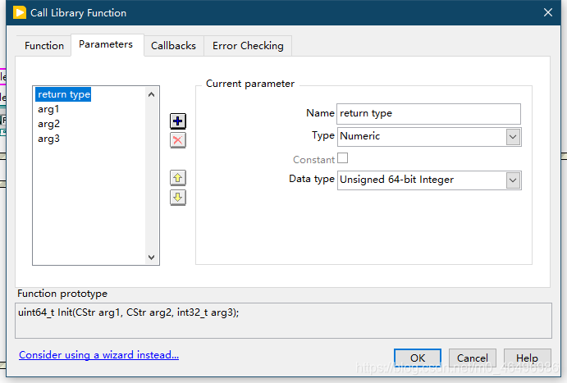The width and height of the screenshot is (567, 383).
Task: Delete selected parameter with red X icon
Action: (177, 140)
